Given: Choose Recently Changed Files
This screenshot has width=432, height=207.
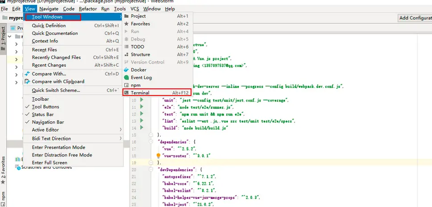Looking at the screenshot, I should point(73,57).
